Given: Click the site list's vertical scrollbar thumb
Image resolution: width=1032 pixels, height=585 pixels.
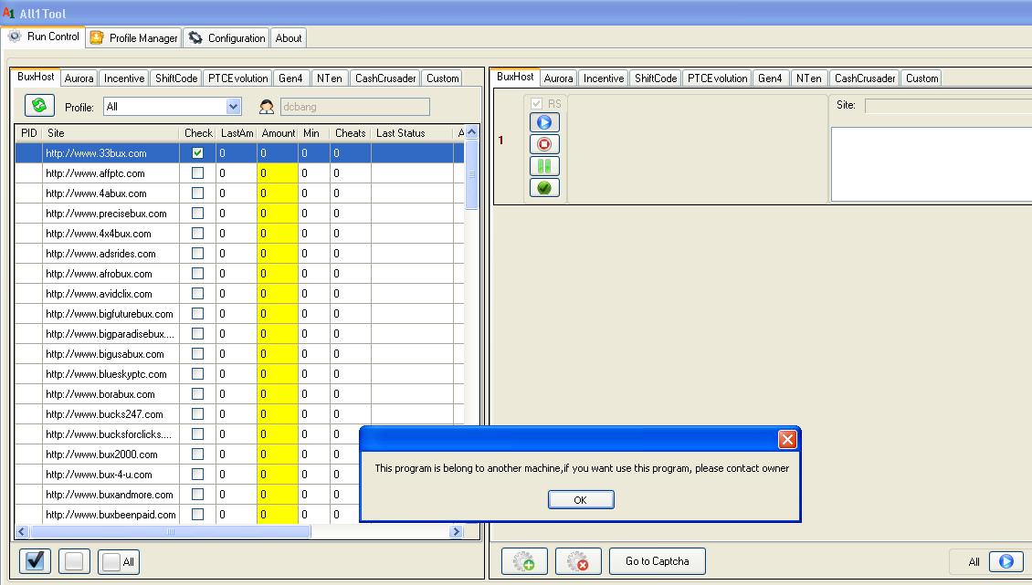Looking at the screenshot, I should pyautogui.click(x=471, y=174).
